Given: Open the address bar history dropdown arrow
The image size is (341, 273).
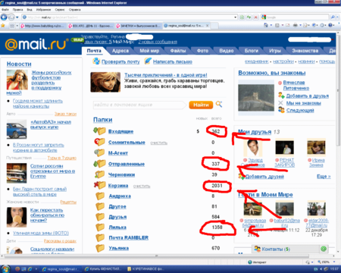Looking at the screenshot, I should pyautogui.click(x=236, y=17).
